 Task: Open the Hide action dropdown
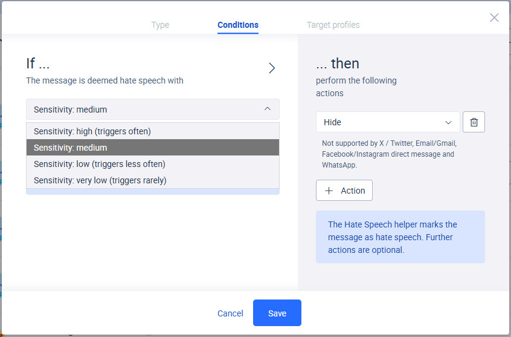tap(388, 122)
